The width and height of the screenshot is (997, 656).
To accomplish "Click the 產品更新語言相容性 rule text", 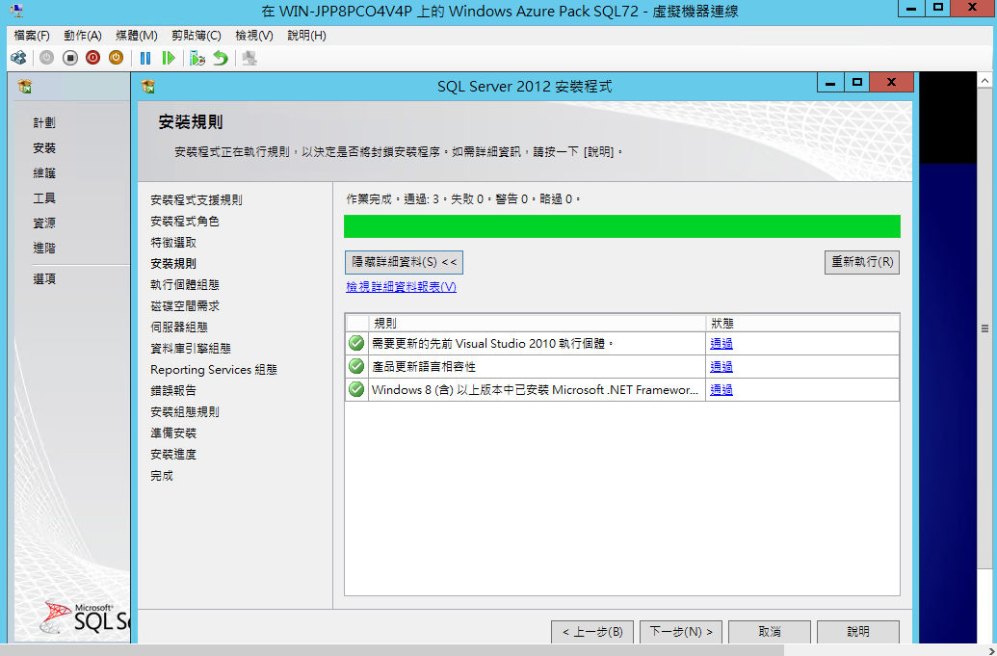I will [x=424, y=367].
